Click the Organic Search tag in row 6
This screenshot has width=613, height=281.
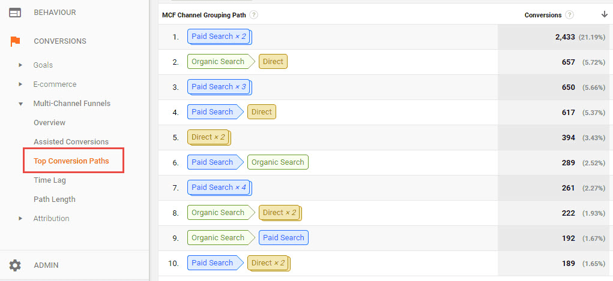click(x=277, y=162)
